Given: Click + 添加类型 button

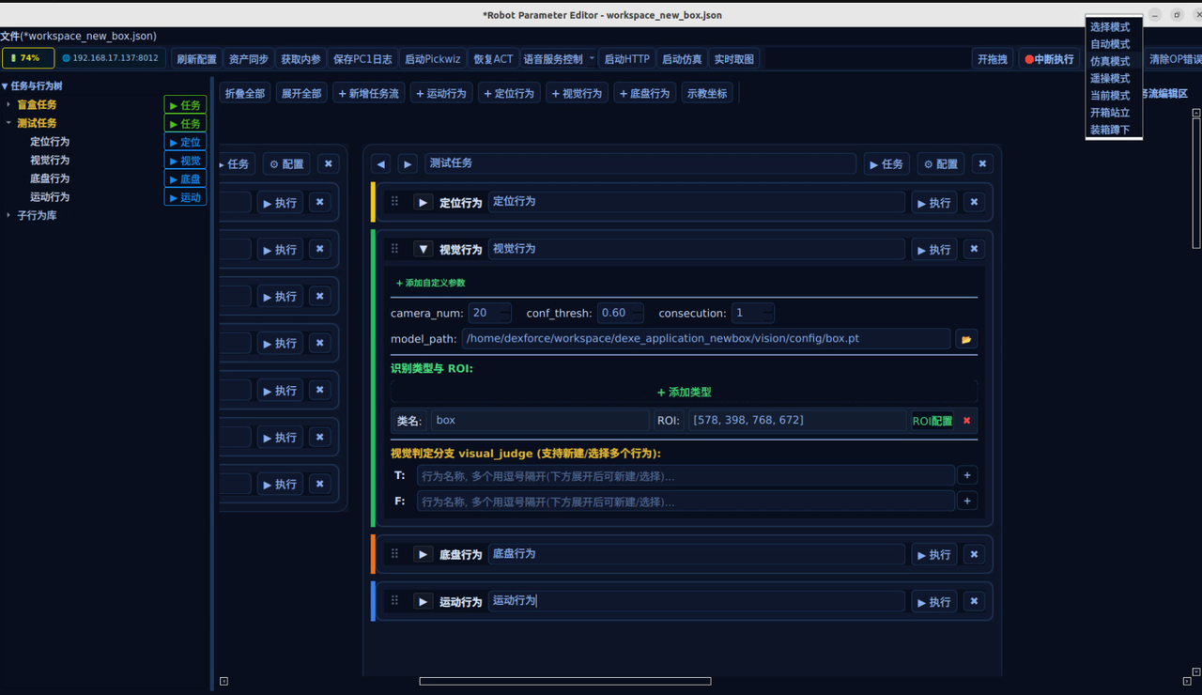Looking at the screenshot, I should tap(684, 392).
